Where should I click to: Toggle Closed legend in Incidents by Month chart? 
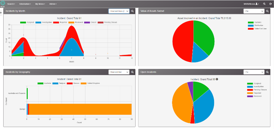pos(90,22)
